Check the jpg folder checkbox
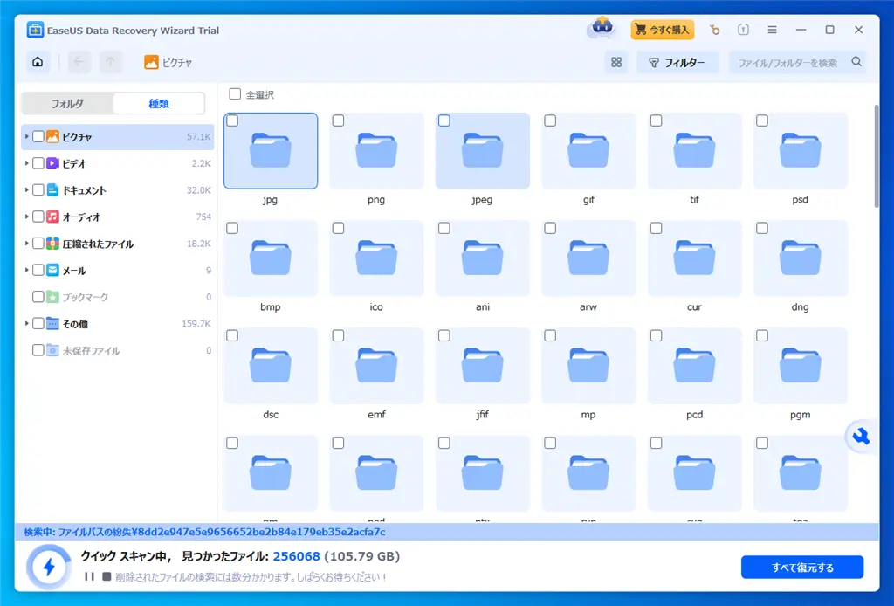 pos(231,121)
